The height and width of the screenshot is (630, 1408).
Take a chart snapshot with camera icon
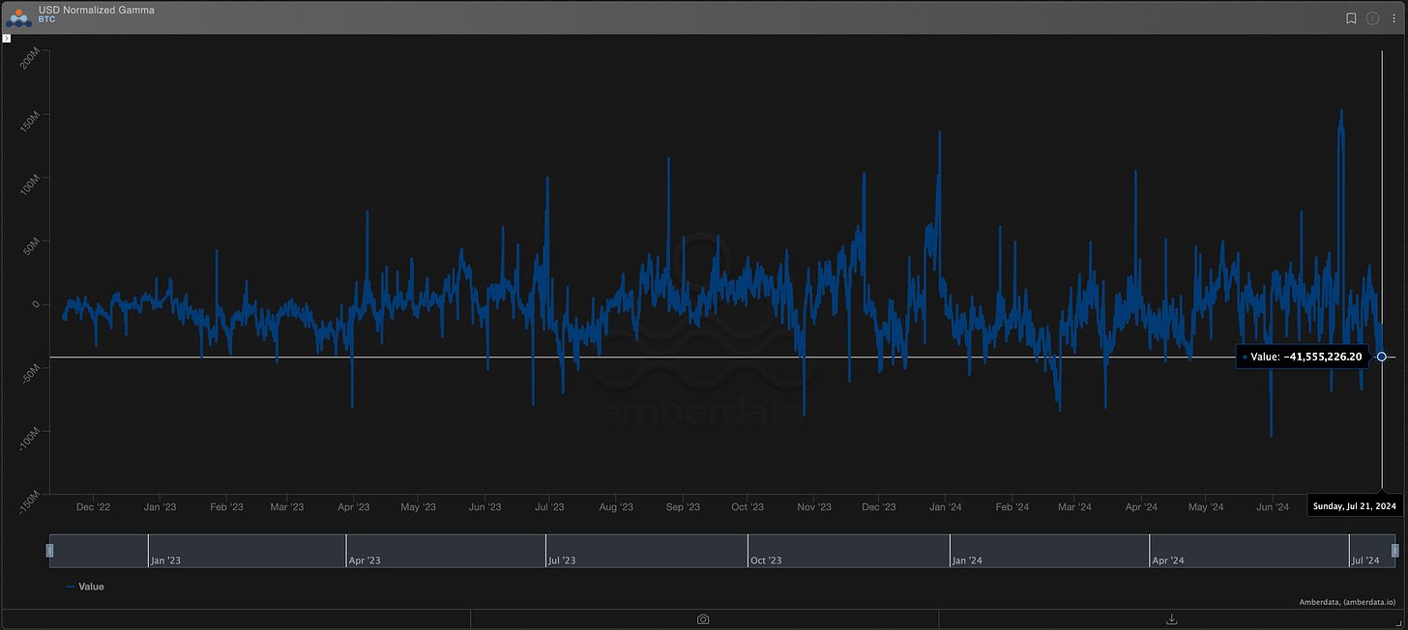coord(703,618)
